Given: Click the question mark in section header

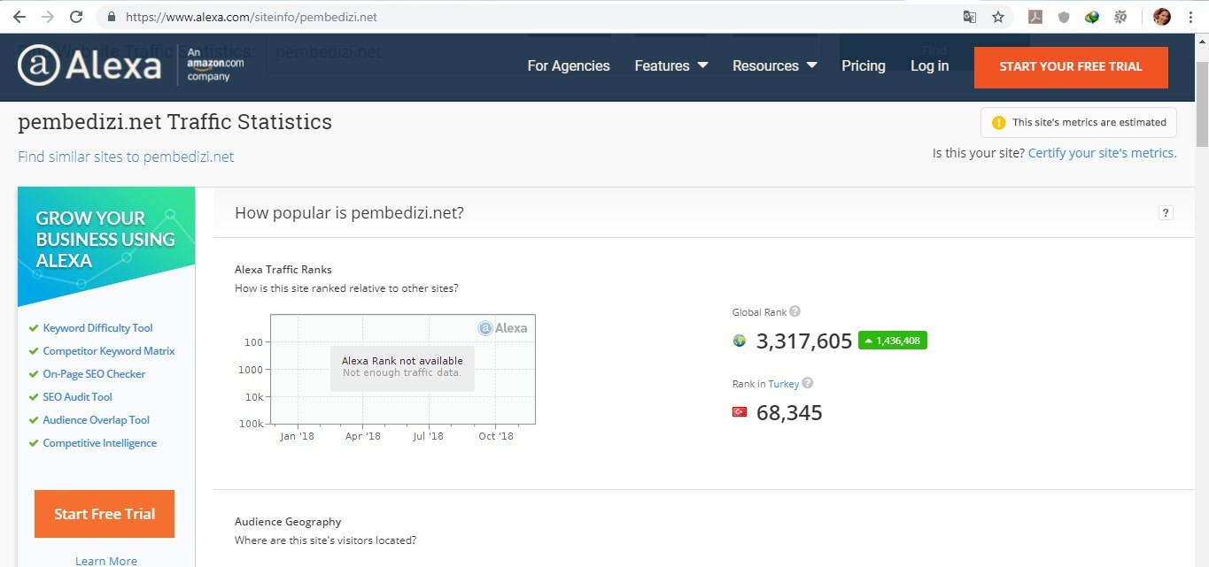Looking at the screenshot, I should [1166, 212].
